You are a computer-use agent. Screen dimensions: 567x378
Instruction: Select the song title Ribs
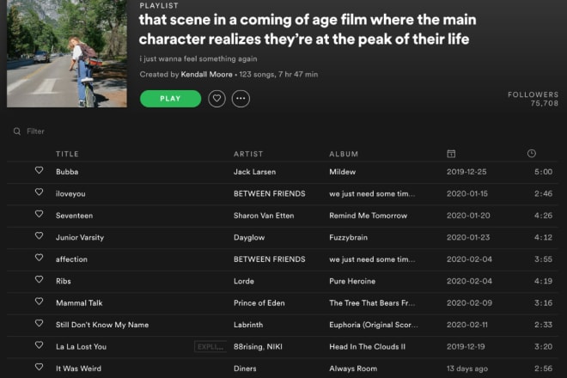point(64,281)
